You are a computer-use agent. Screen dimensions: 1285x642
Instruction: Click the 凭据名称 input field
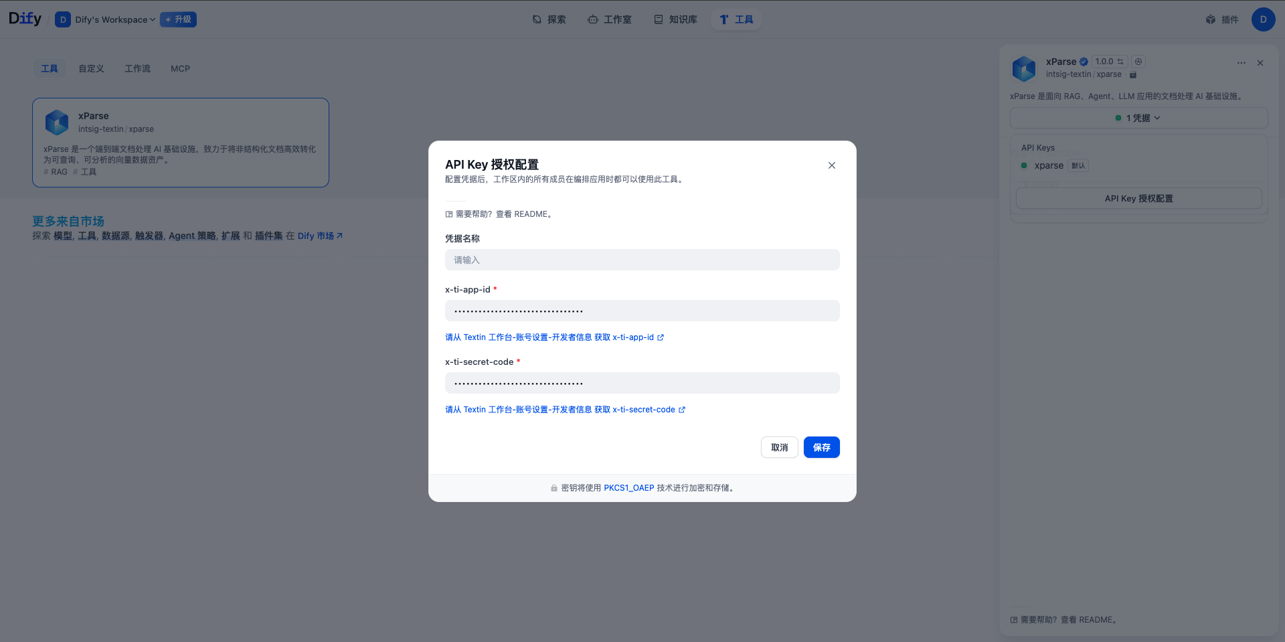click(642, 260)
